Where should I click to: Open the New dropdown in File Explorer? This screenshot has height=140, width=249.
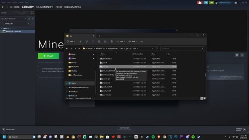click(x=71, y=42)
